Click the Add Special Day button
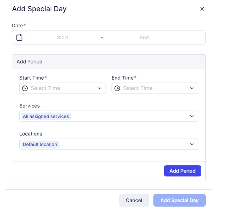225x215 pixels. click(179, 200)
